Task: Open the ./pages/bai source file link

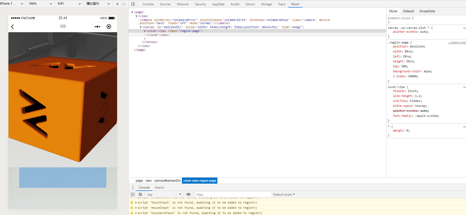Action: point(457,42)
